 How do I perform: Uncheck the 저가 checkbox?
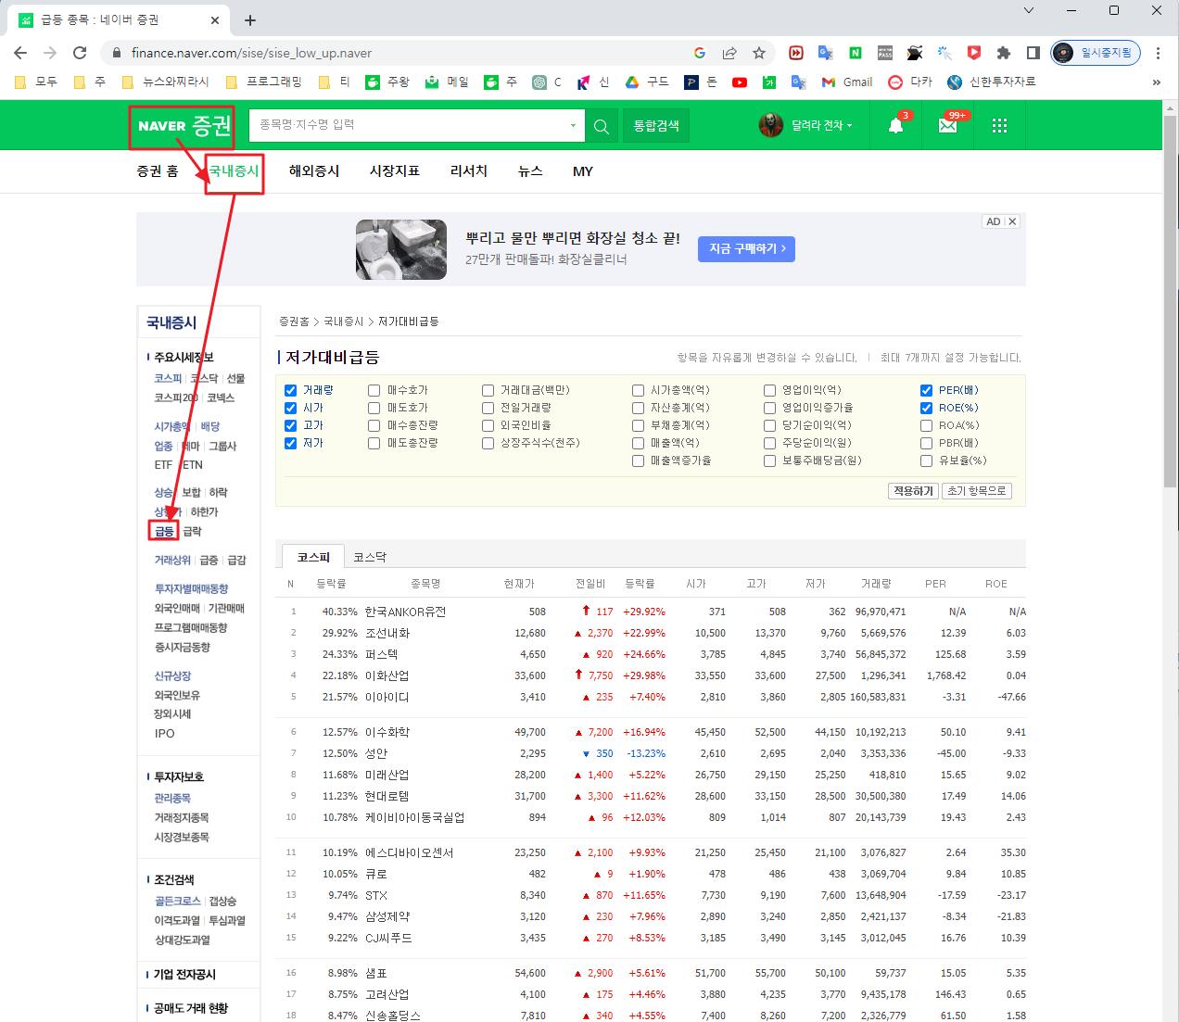291,443
